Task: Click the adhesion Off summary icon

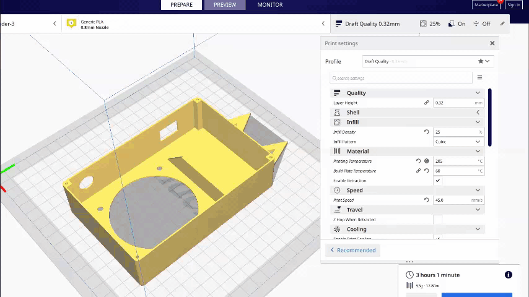Action: pyautogui.click(x=476, y=24)
